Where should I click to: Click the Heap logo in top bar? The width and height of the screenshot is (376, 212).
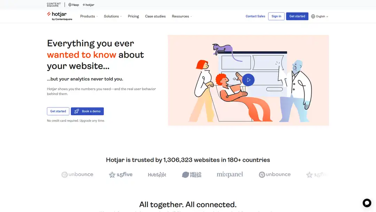(73, 5)
